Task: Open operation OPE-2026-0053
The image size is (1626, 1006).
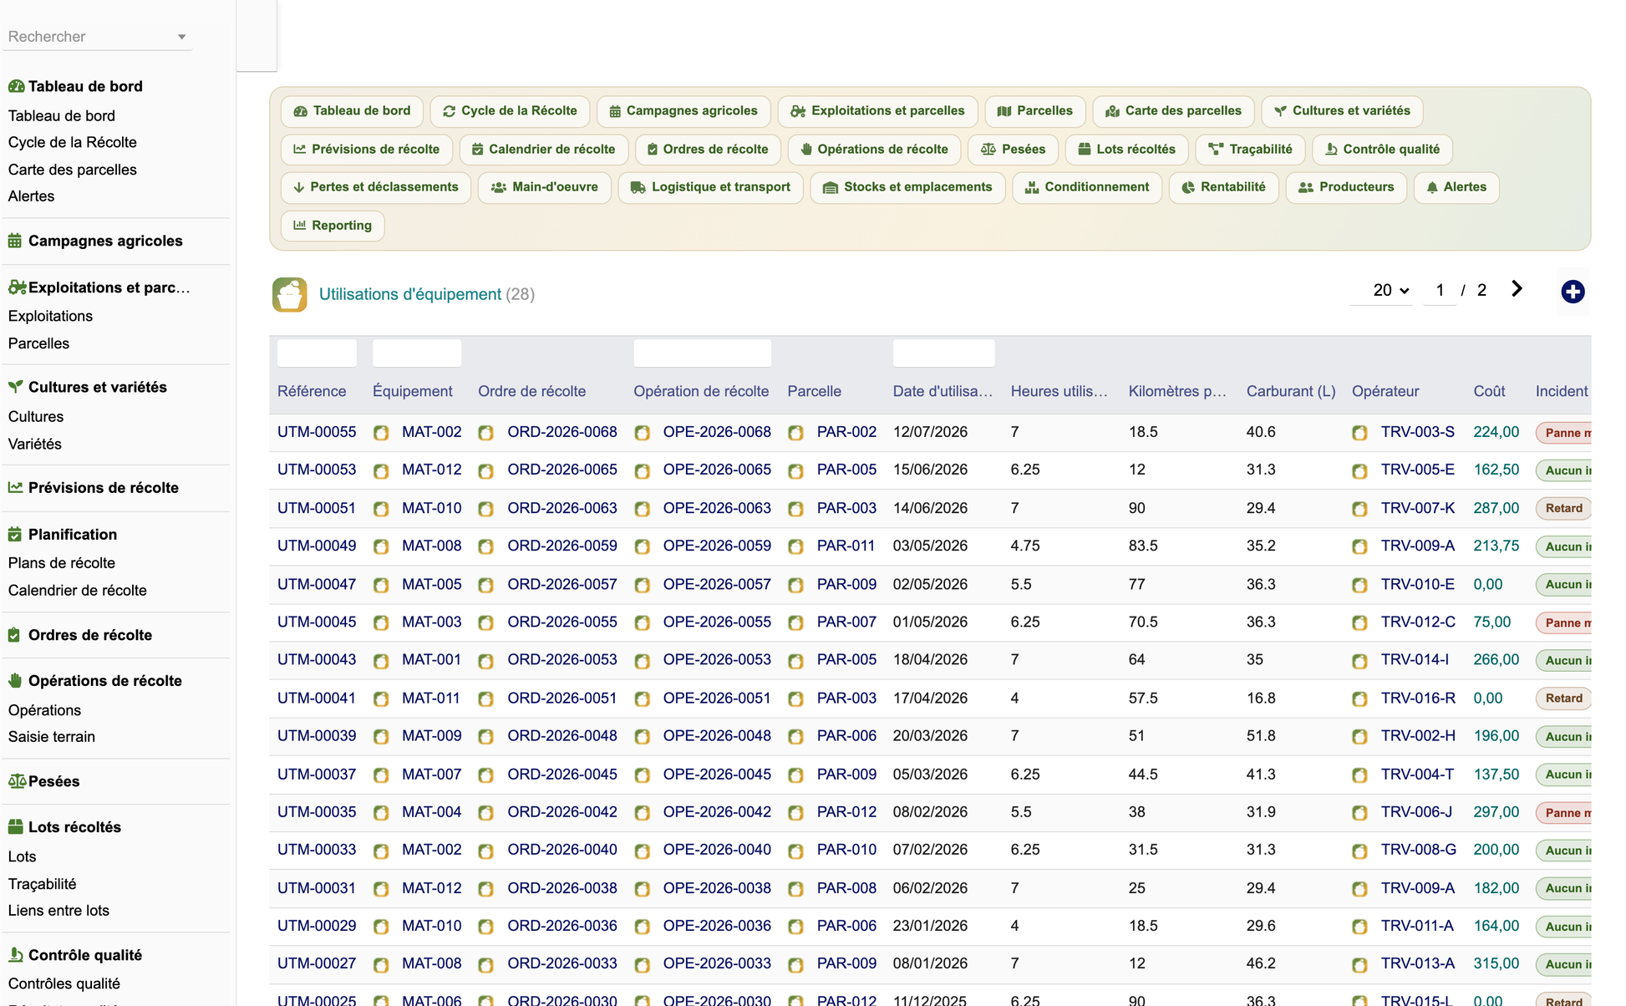Action: 717,659
